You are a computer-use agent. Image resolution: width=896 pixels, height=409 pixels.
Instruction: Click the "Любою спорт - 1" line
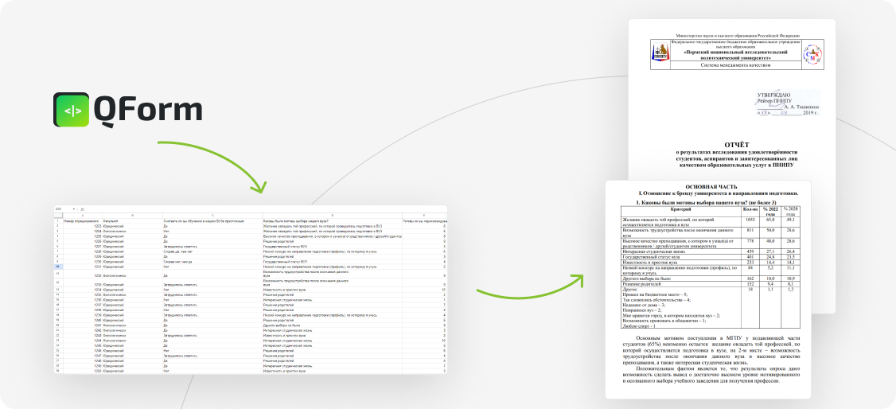click(639, 326)
